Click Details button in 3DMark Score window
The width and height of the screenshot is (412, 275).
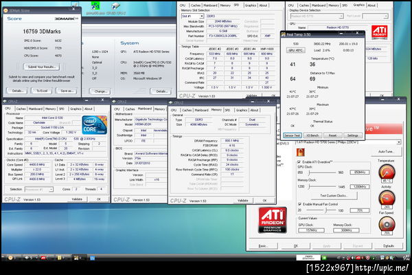click(16, 91)
